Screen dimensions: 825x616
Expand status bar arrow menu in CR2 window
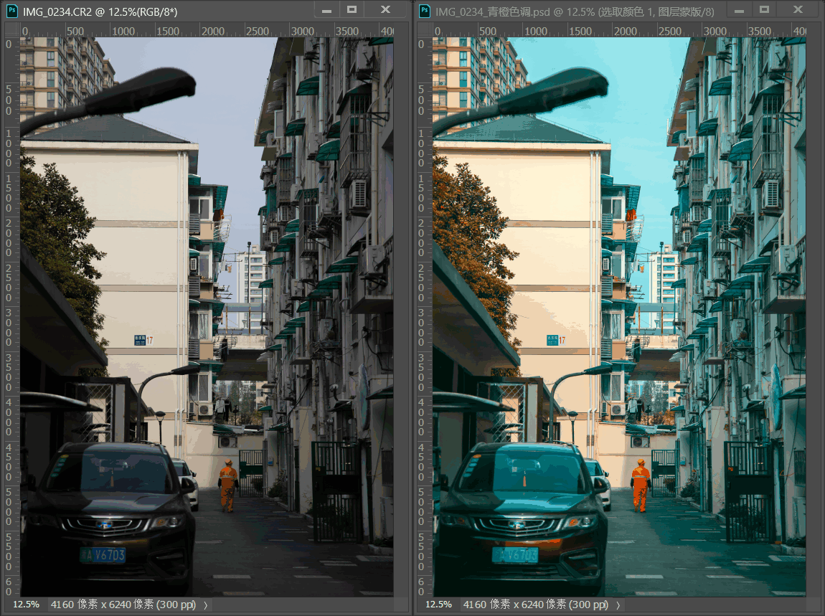(x=206, y=605)
